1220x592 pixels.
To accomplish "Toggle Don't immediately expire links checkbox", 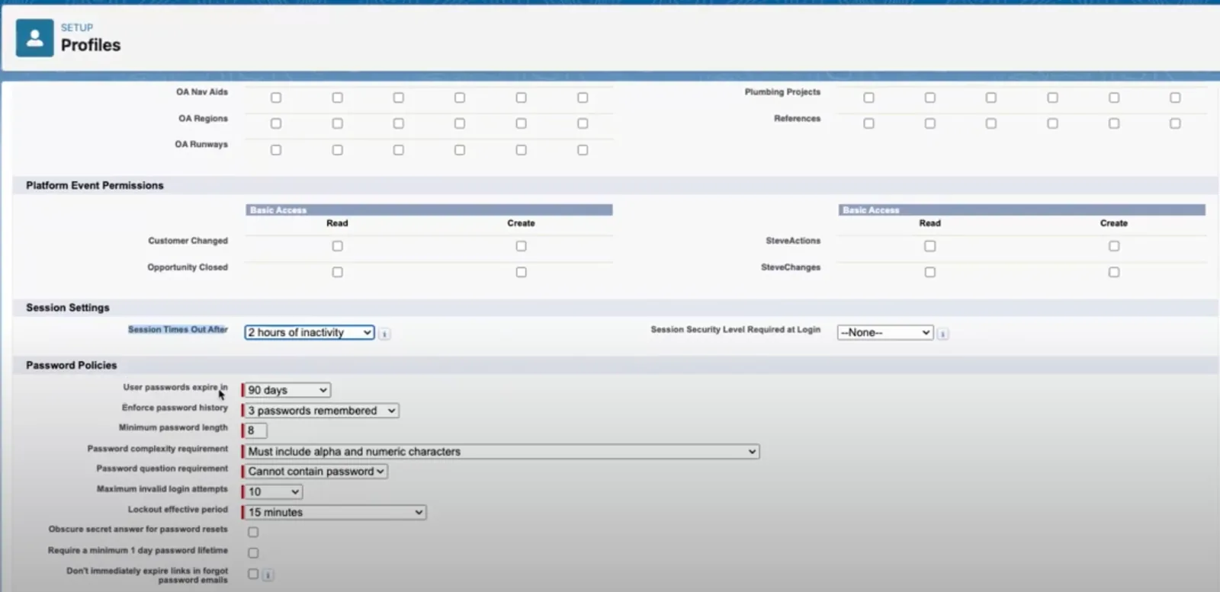I will 253,574.
